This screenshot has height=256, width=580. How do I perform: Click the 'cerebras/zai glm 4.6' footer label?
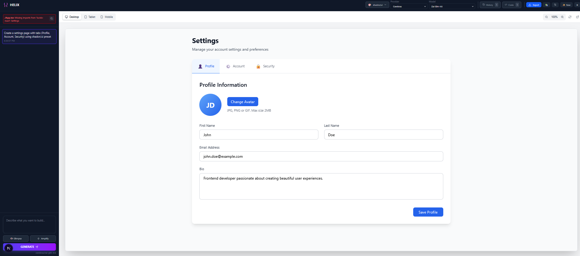pos(46,253)
